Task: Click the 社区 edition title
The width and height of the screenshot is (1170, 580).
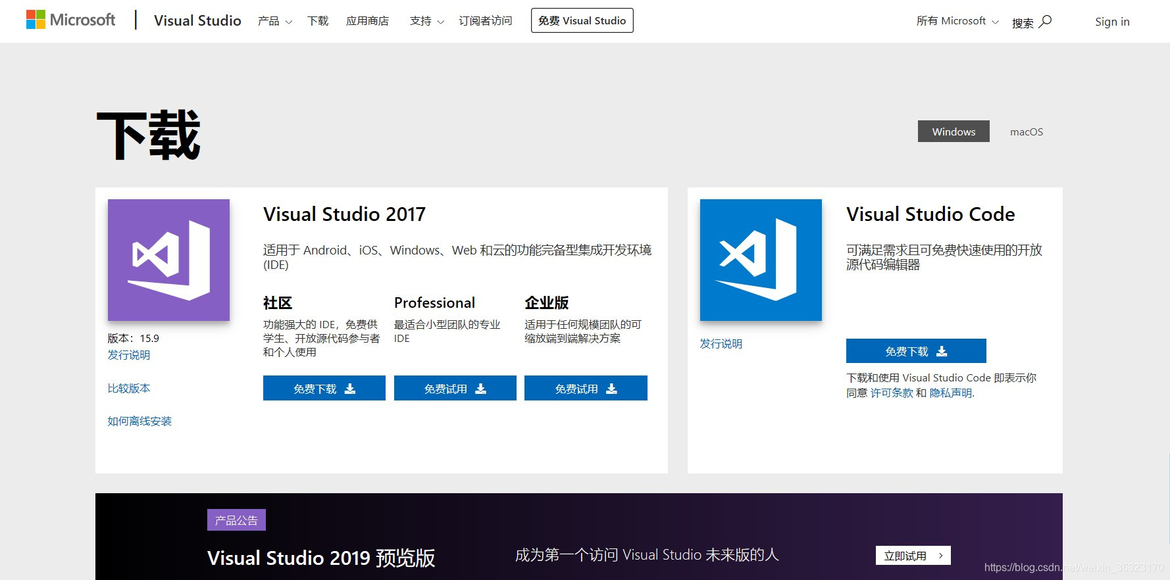Action: 278,302
